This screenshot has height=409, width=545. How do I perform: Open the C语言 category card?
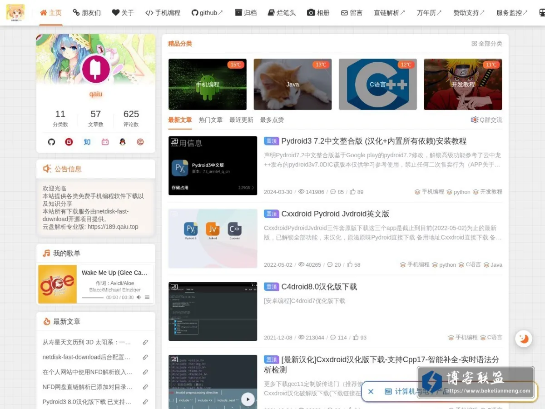click(378, 84)
